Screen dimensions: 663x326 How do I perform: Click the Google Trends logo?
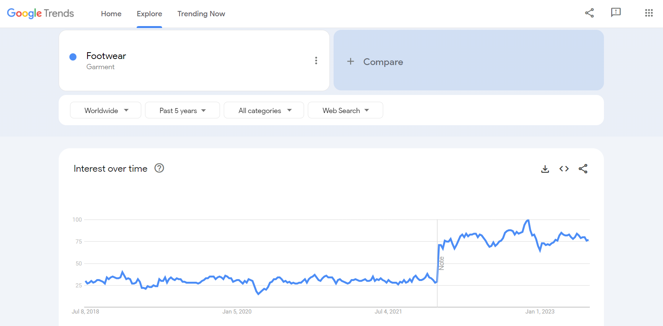point(41,13)
